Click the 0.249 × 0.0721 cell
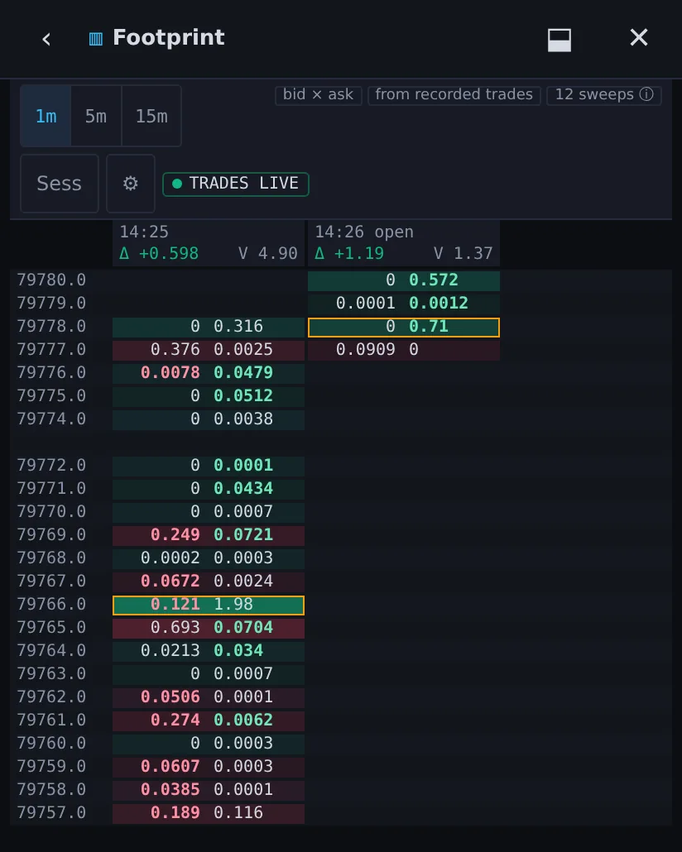The image size is (682, 852). coord(209,535)
